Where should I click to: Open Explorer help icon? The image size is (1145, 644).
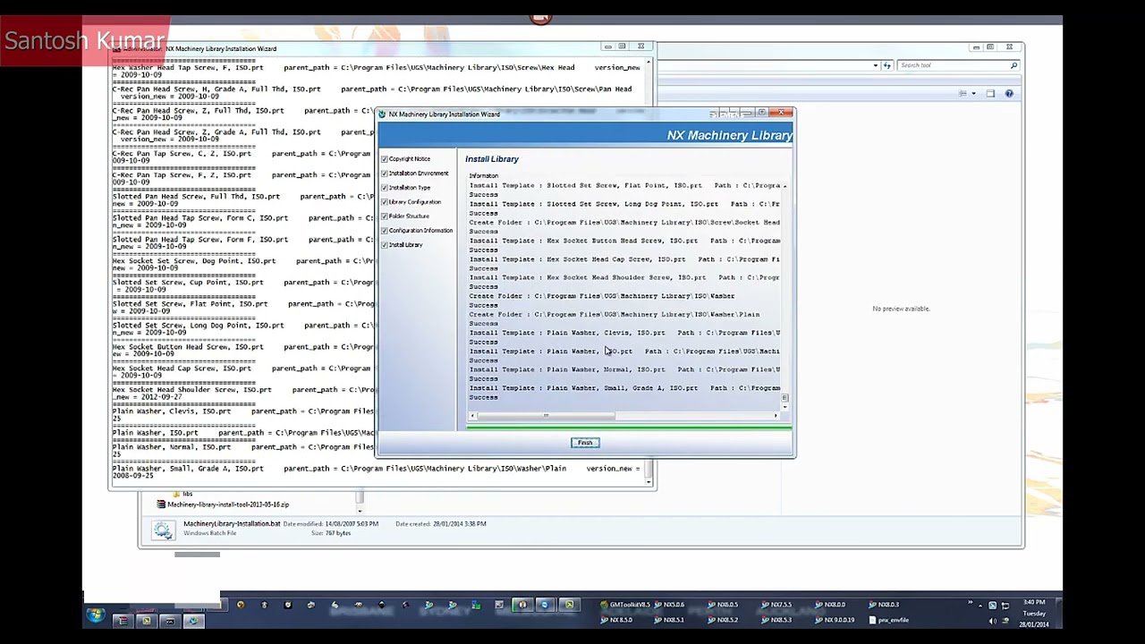click(x=1009, y=94)
